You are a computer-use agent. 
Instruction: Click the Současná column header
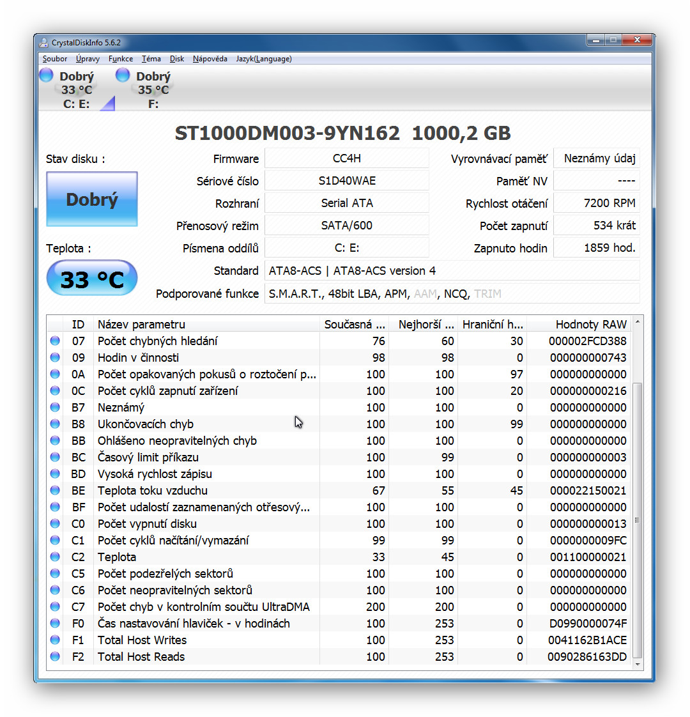(355, 324)
